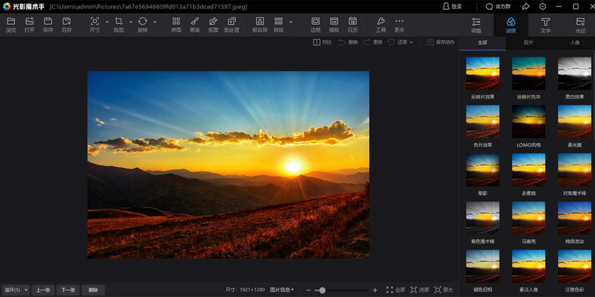The height and width of the screenshot is (297, 595).
Task: Open the 边框 border tool
Action: point(315,25)
